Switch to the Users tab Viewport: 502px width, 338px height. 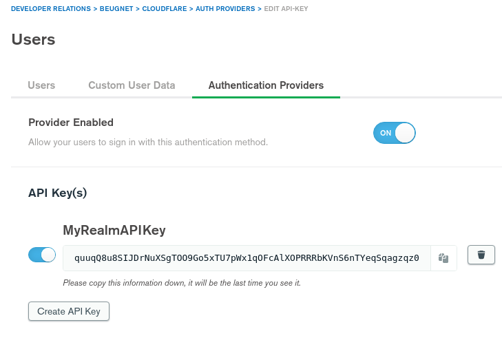click(x=41, y=85)
